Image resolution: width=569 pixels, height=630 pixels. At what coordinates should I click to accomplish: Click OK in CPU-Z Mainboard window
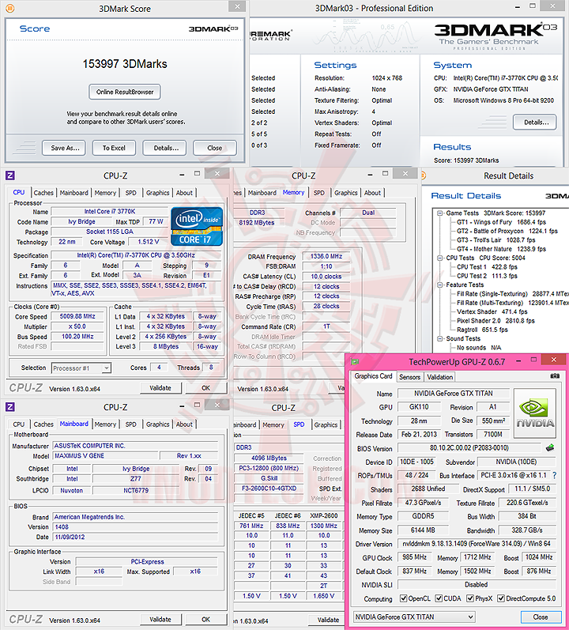click(x=205, y=620)
